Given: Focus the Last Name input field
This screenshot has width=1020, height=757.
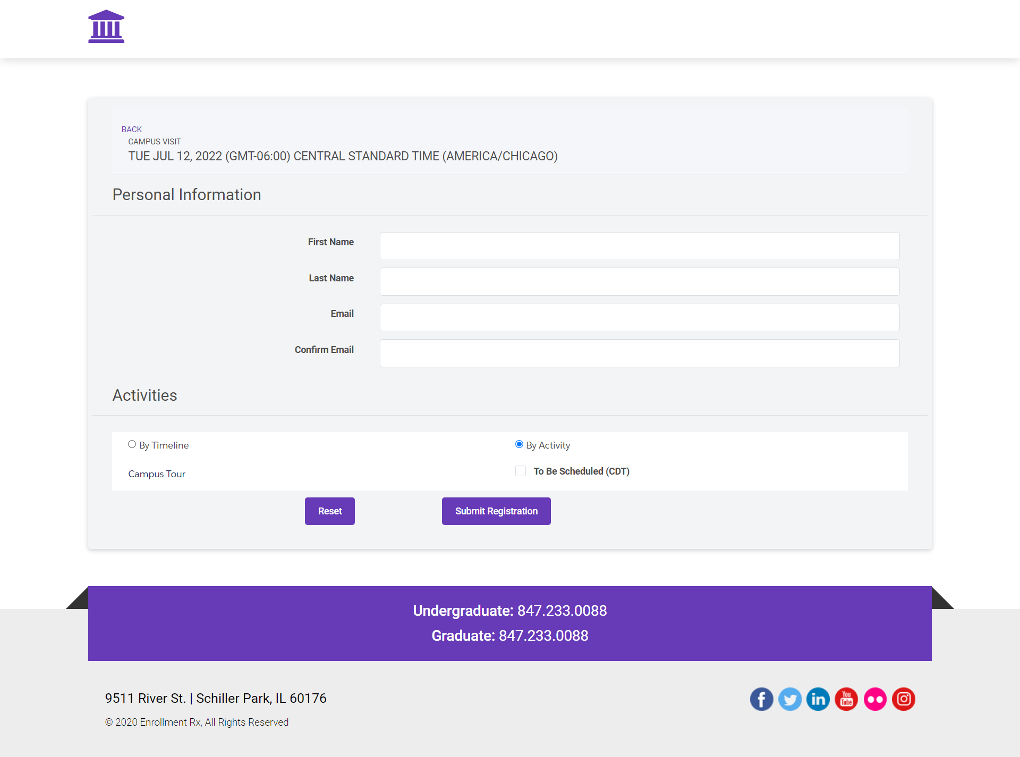Looking at the screenshot, I should pos(639,281).
